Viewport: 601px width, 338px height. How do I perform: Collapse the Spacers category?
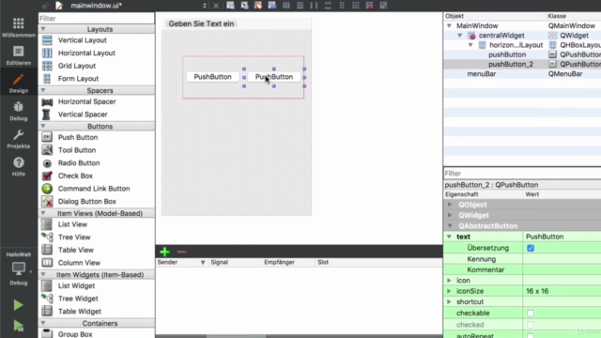click(x=43, y=90)
